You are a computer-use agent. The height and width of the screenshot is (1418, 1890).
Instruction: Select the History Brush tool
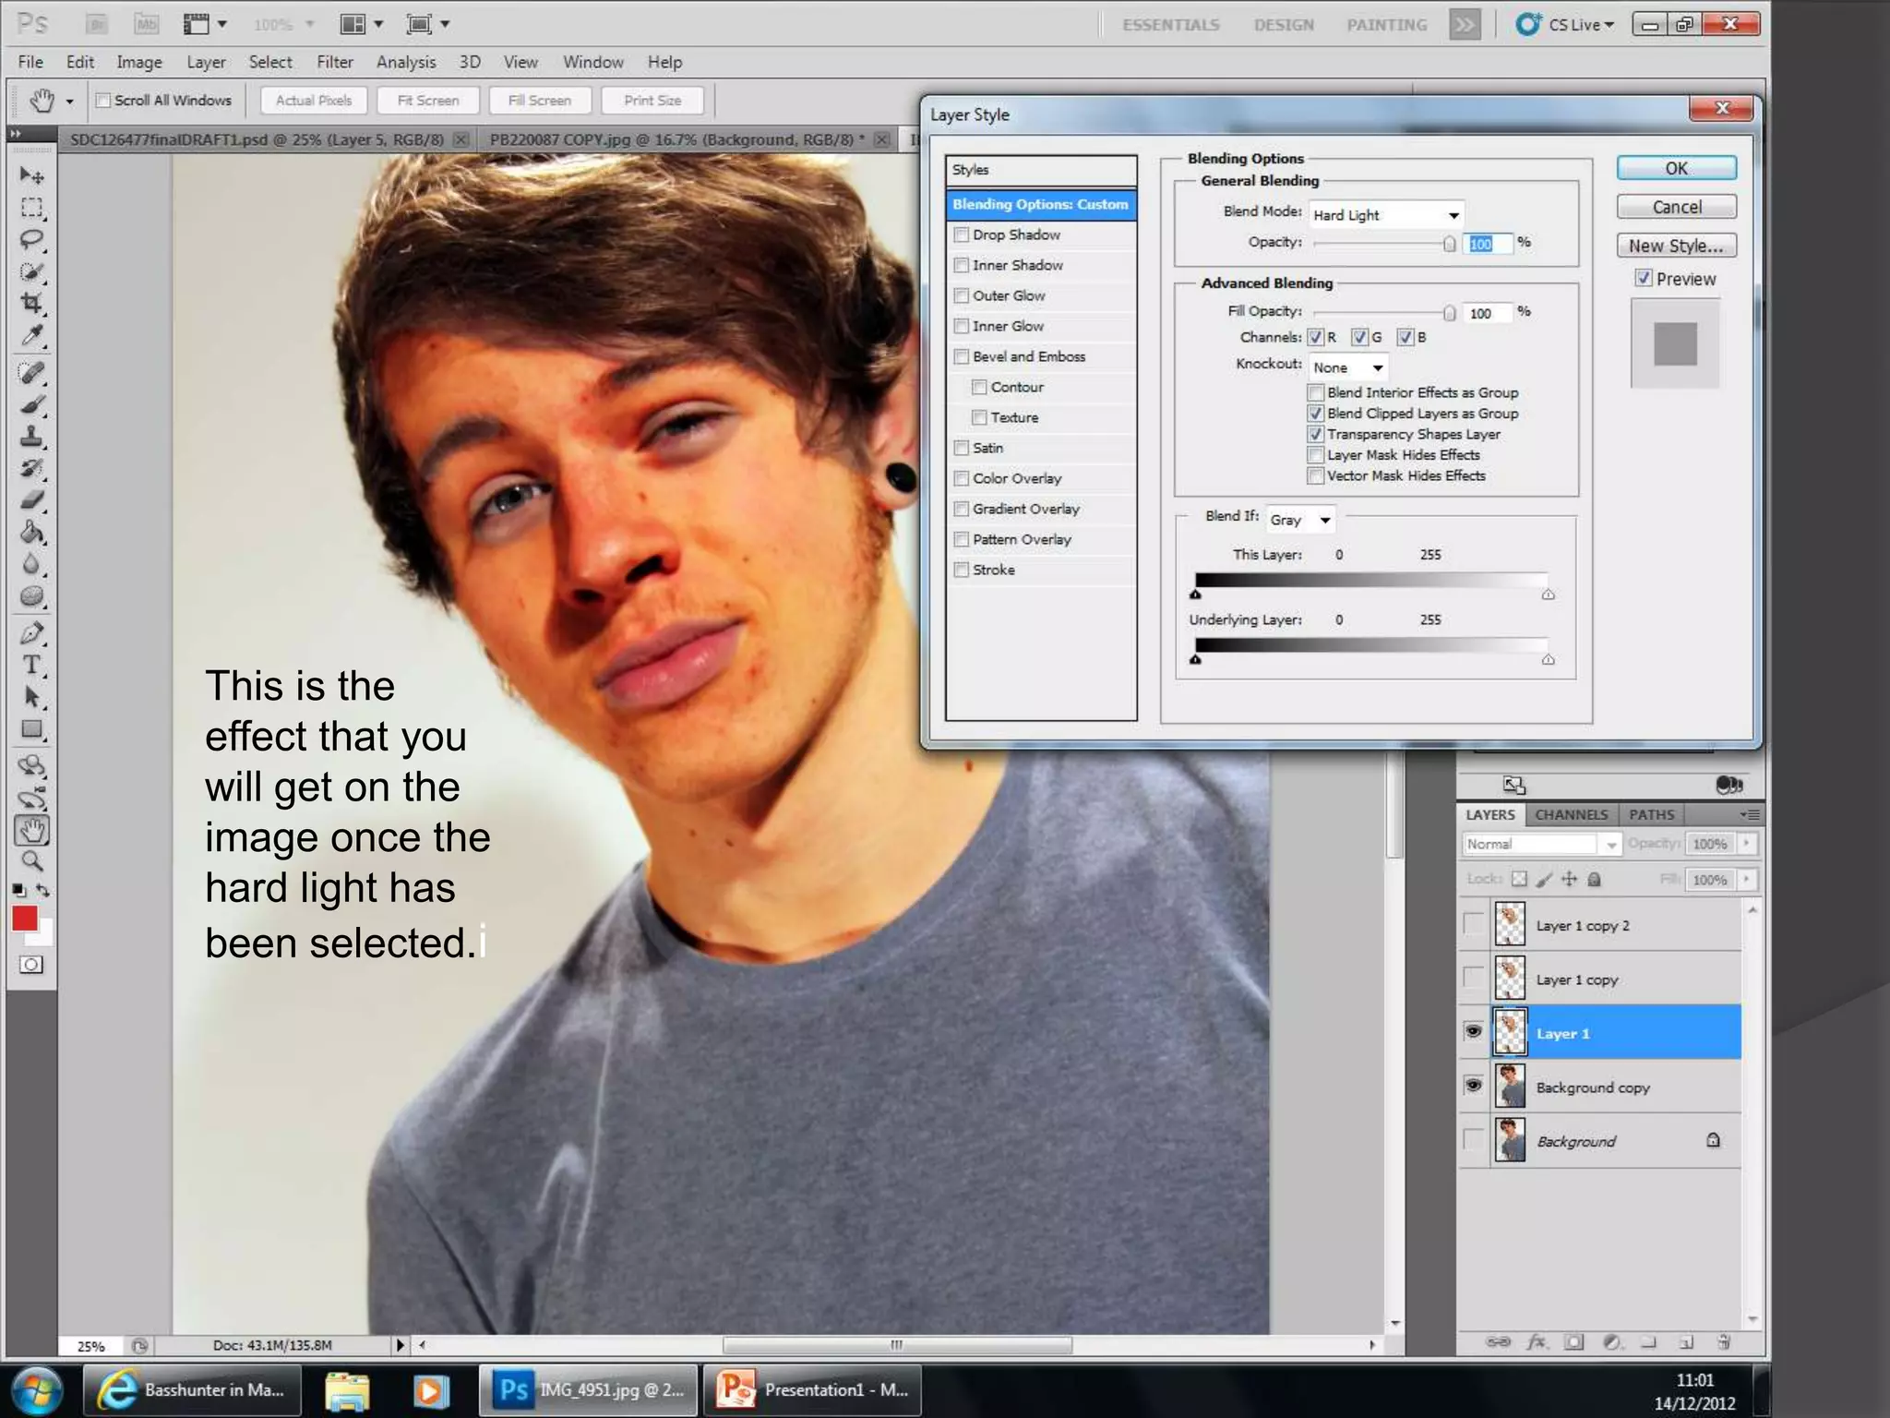point(32,469)
